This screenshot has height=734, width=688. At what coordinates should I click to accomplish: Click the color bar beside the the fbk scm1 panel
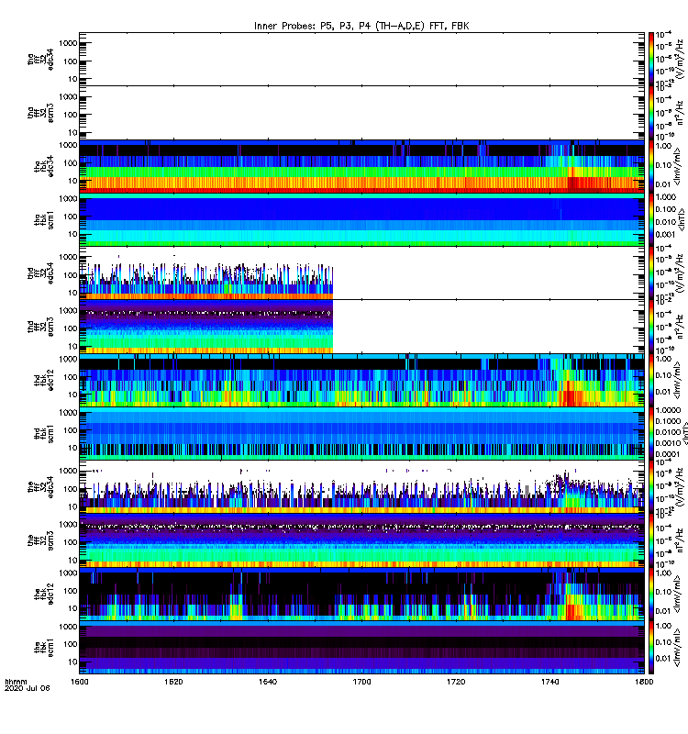coord(651,648)
